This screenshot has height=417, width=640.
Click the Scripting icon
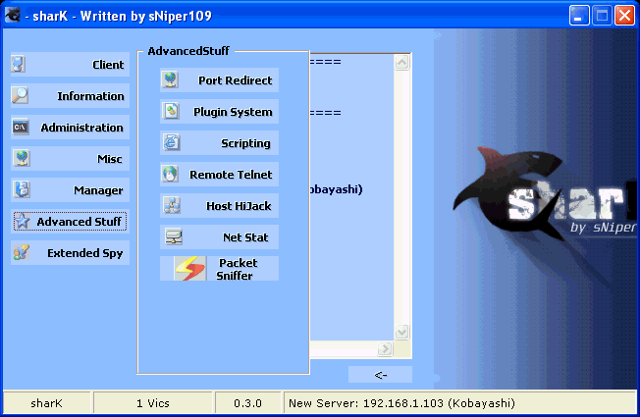pos(171,143)
